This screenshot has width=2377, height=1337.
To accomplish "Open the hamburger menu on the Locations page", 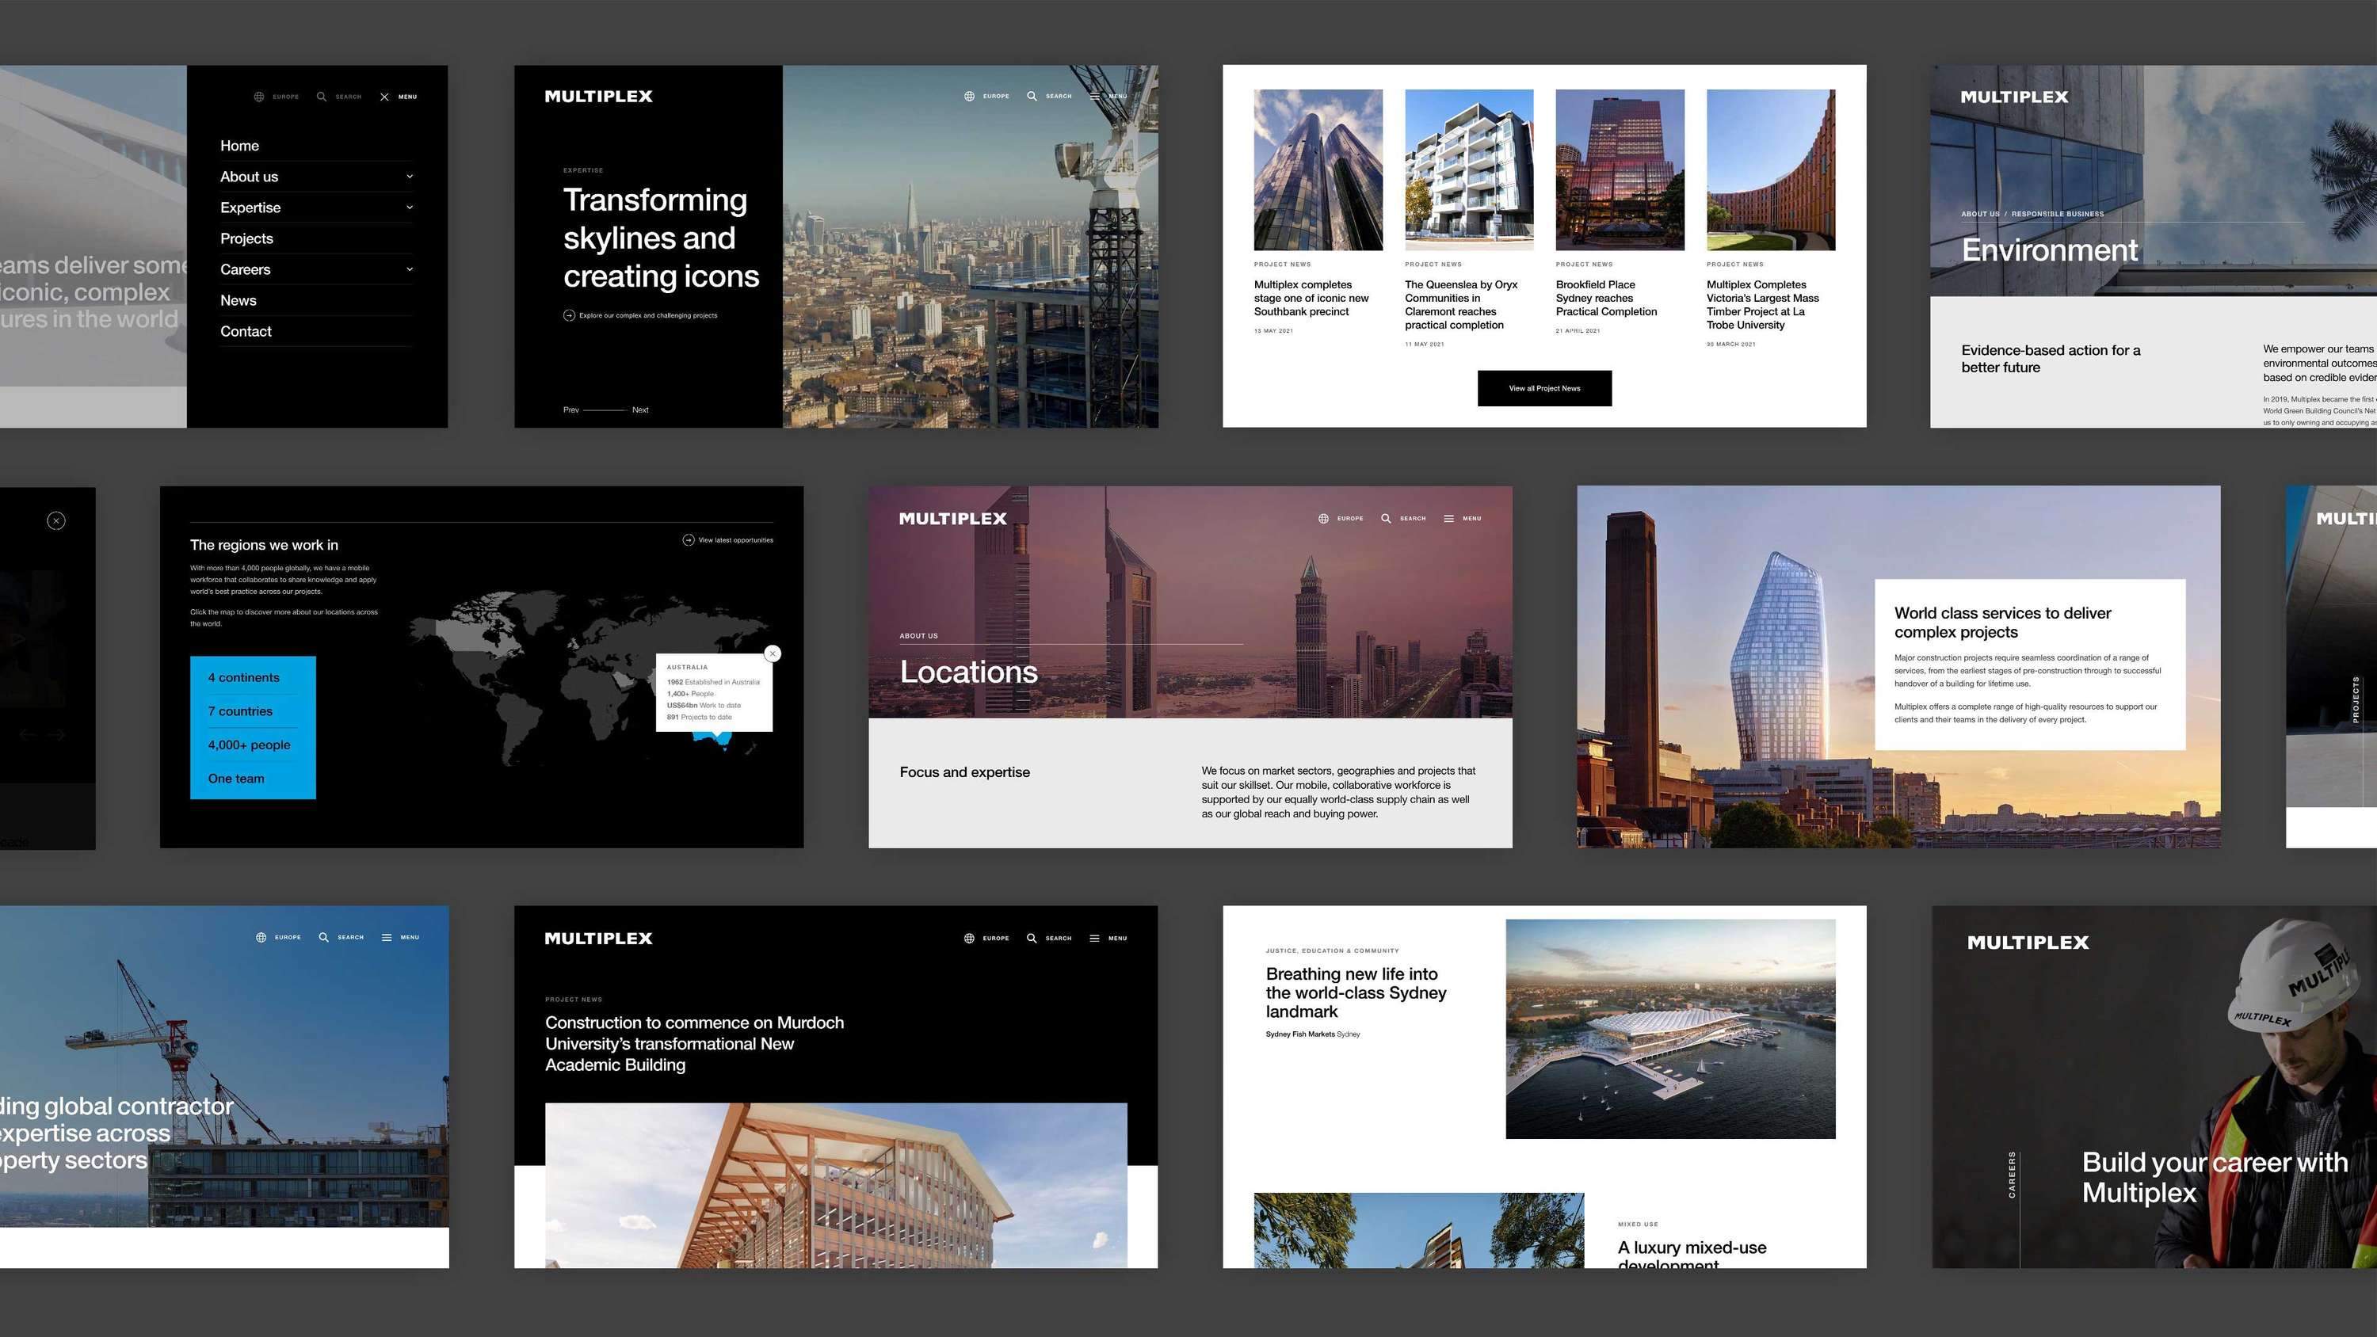I will tap(1448, 519).
